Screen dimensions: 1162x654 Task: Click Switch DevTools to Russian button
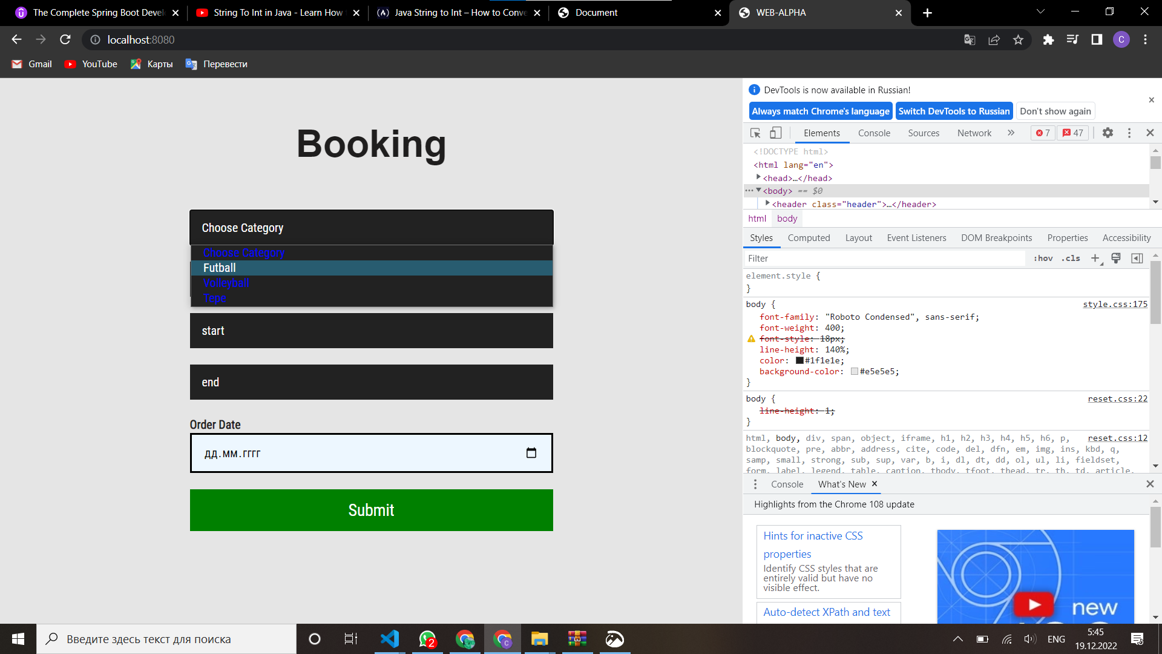[954, 111]
